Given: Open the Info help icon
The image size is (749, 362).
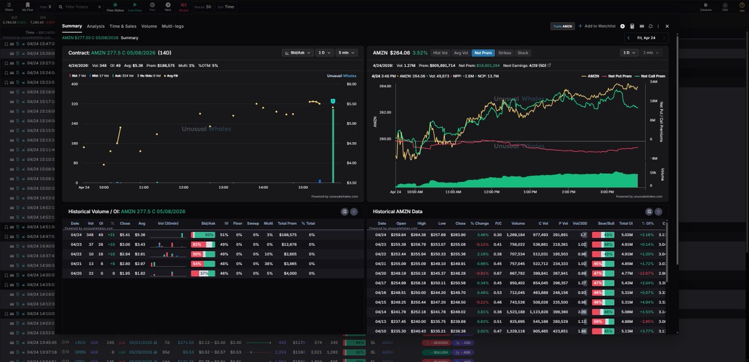Looking at the screenshot, I should 742,7.
